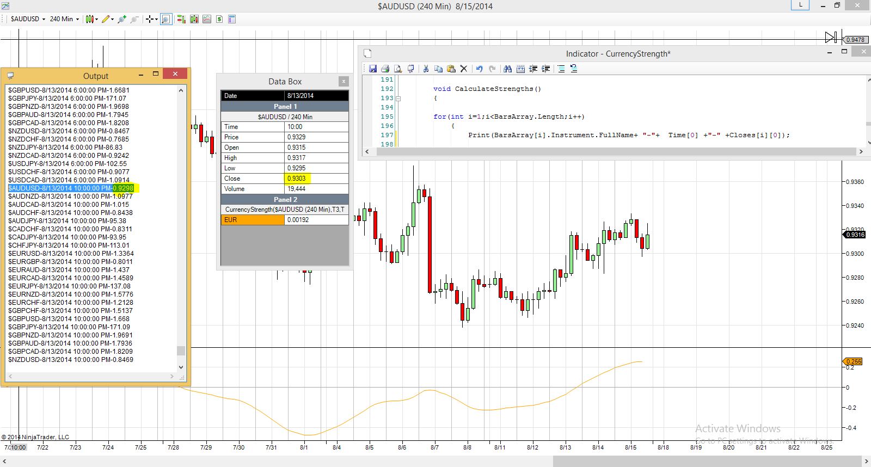Select the $EURUSD 10:00:00 PM output line
This screenshot has width=871, height=467.
71,254
